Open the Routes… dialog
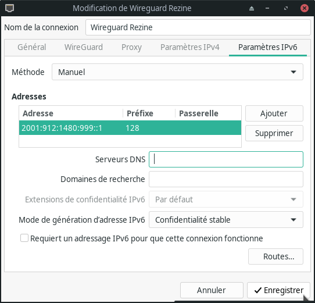Screen dimensions: 315x303 click(275, 256)
